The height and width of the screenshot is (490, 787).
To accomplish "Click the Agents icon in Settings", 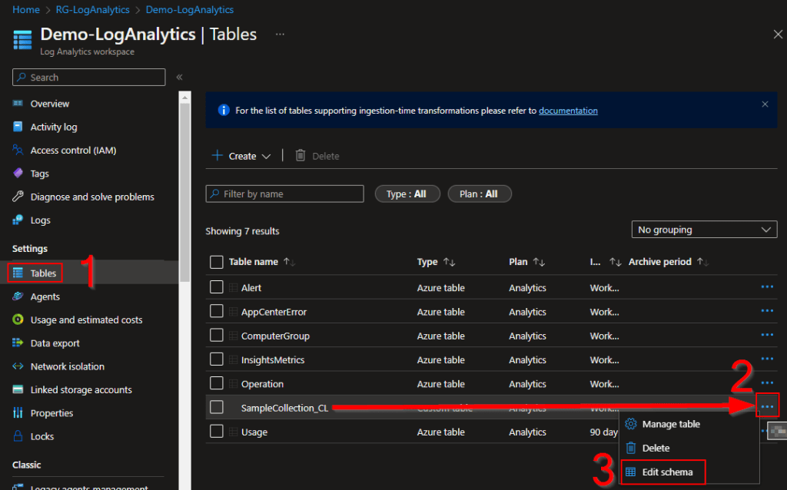I will click(18, 297).
